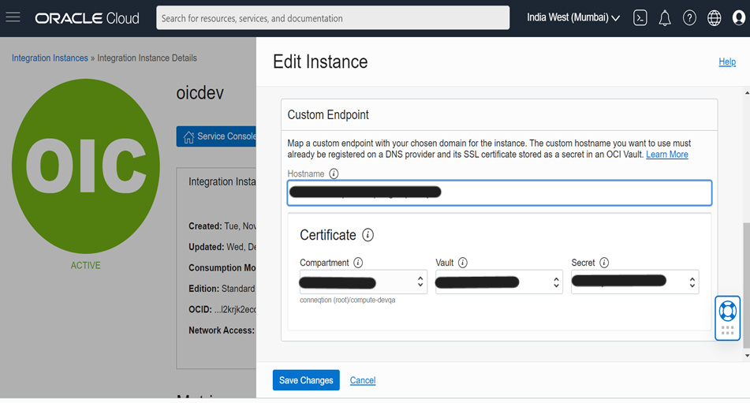Click the Cancel link
The height and width of the screenshot is (403, 750).
pyautogui.click(x=363, y=381)
